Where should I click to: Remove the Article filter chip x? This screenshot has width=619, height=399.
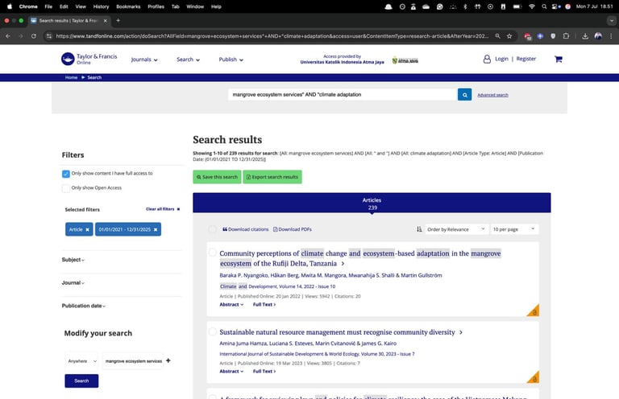coord(87,229)
